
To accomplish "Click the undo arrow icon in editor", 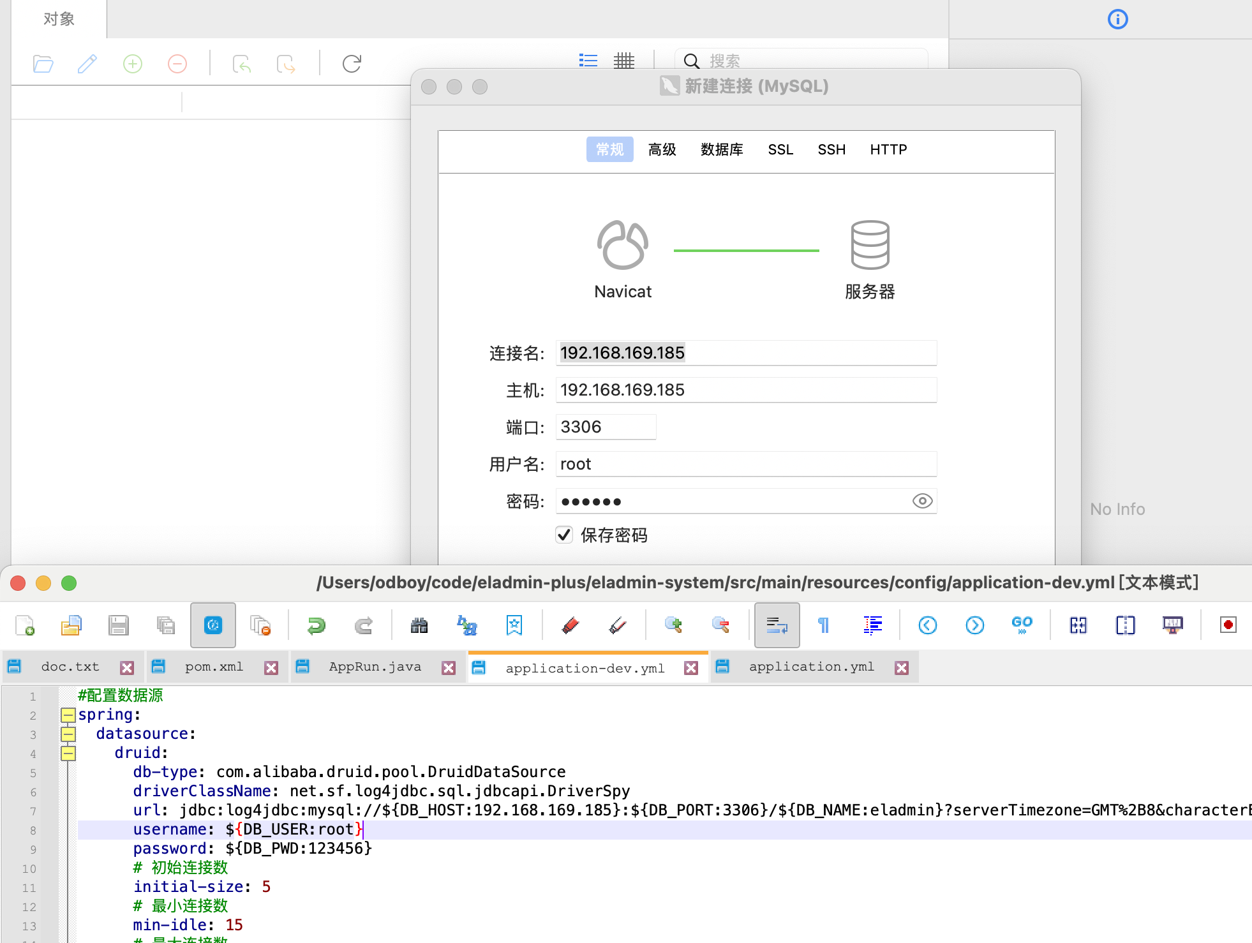I will (x=316, y=625).
